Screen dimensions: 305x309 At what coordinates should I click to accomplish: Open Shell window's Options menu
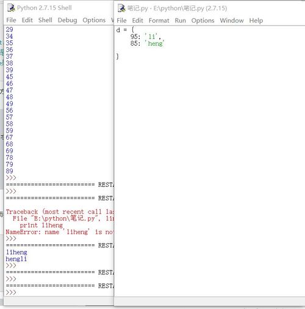click(94, 20)
